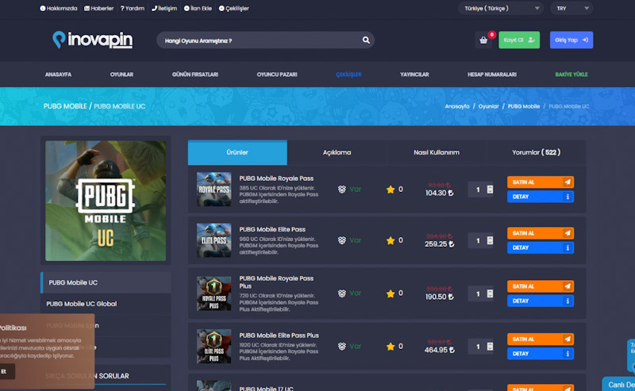The height and width of the screenshot is (391, 635).
Task: Select PUBG Mobile UC in sidebar
Action: coord(106,282)
